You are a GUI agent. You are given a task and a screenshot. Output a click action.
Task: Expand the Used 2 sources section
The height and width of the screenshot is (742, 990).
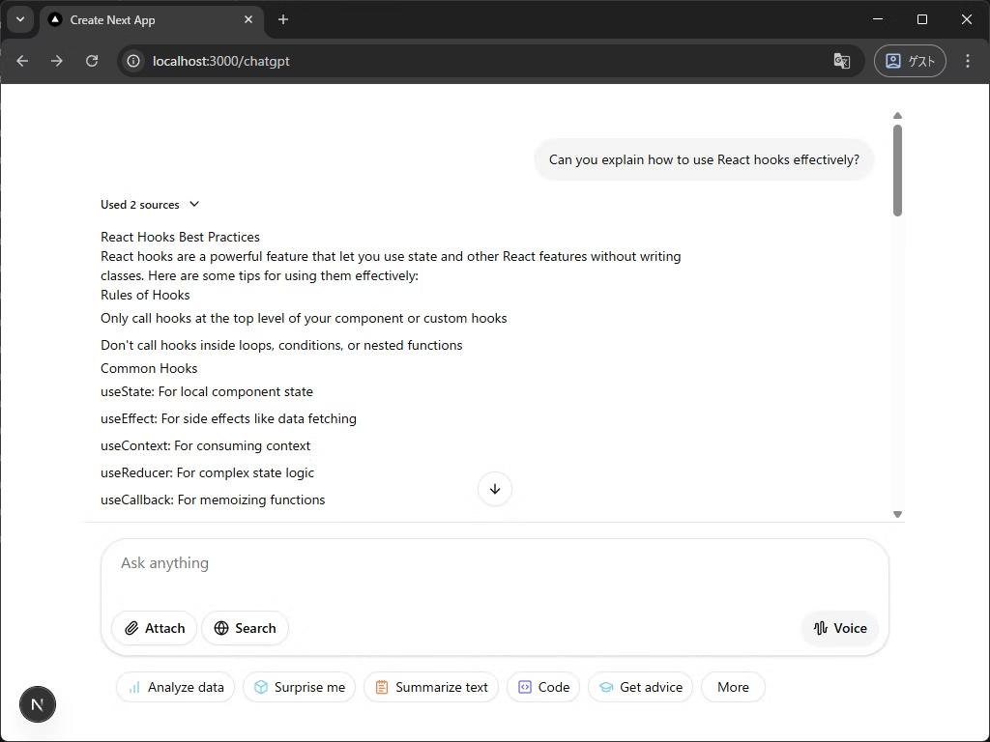[151, 204]
